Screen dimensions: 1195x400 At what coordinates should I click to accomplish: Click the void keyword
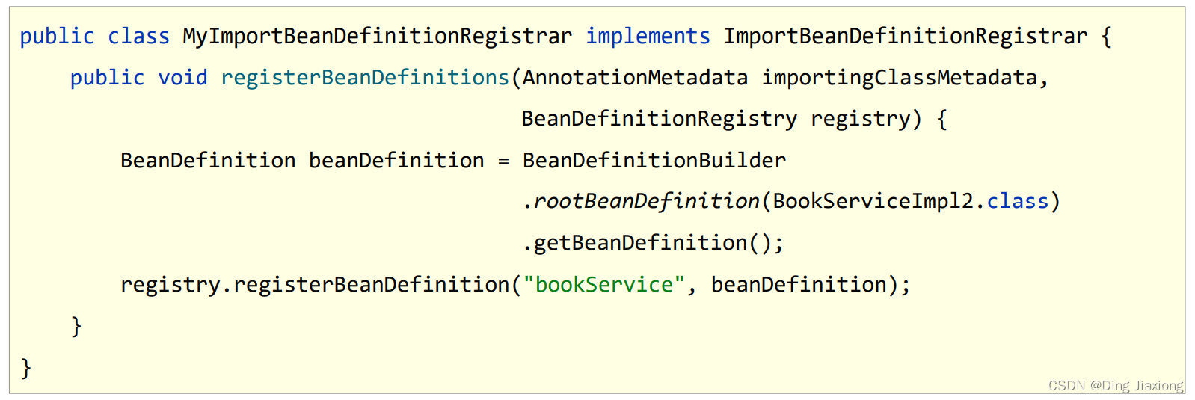tap(182, 78)
